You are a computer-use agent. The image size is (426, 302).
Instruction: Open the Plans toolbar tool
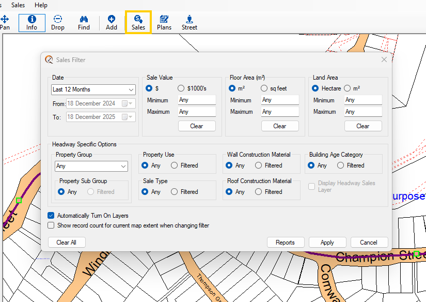click(164, 23)
